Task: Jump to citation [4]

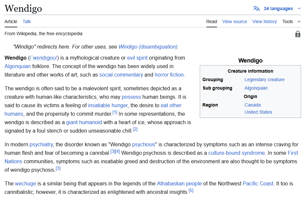Action: point(117,151)
